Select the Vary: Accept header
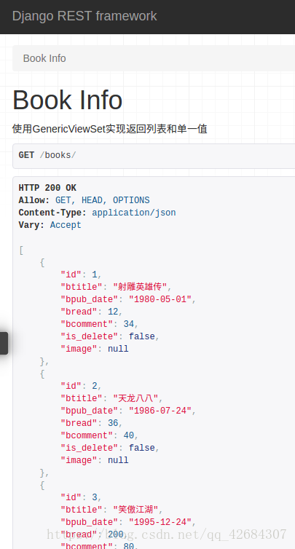This screenshot has height=549, width=295. point(50,225)
